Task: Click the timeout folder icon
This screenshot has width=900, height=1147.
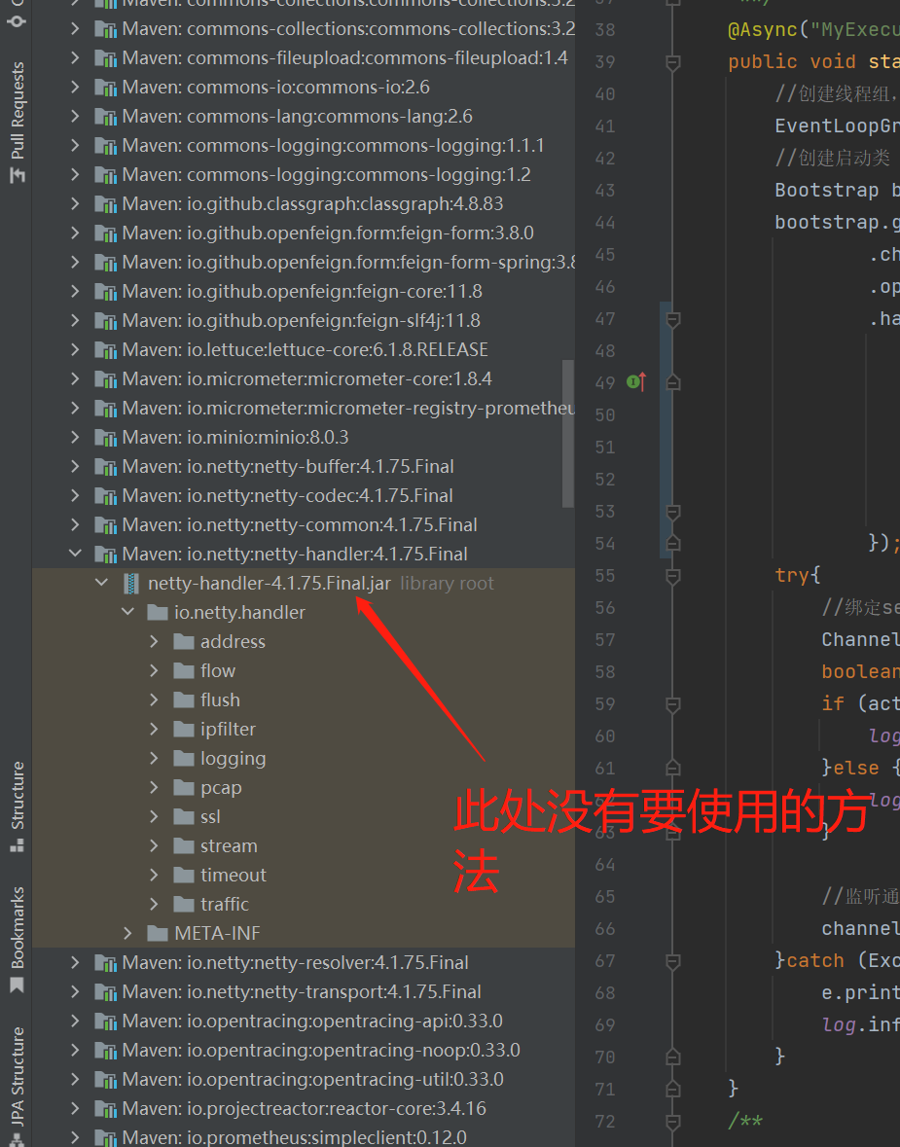Action: point(184,875)
